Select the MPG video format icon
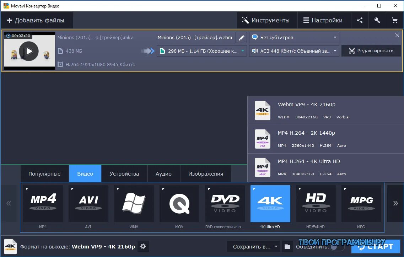The image size is (404, 257). click(361, 204)
